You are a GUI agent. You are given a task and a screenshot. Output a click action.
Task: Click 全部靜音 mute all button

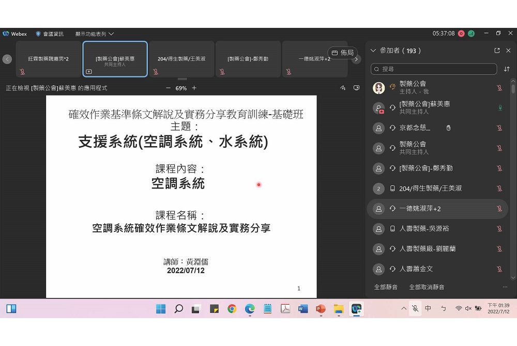click(x=386, y=287)
